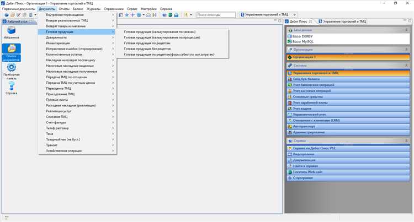This screenshot has width=414, height=222.
Task: Open the Документы menu in menu bar
Action: tap(47, 9)
